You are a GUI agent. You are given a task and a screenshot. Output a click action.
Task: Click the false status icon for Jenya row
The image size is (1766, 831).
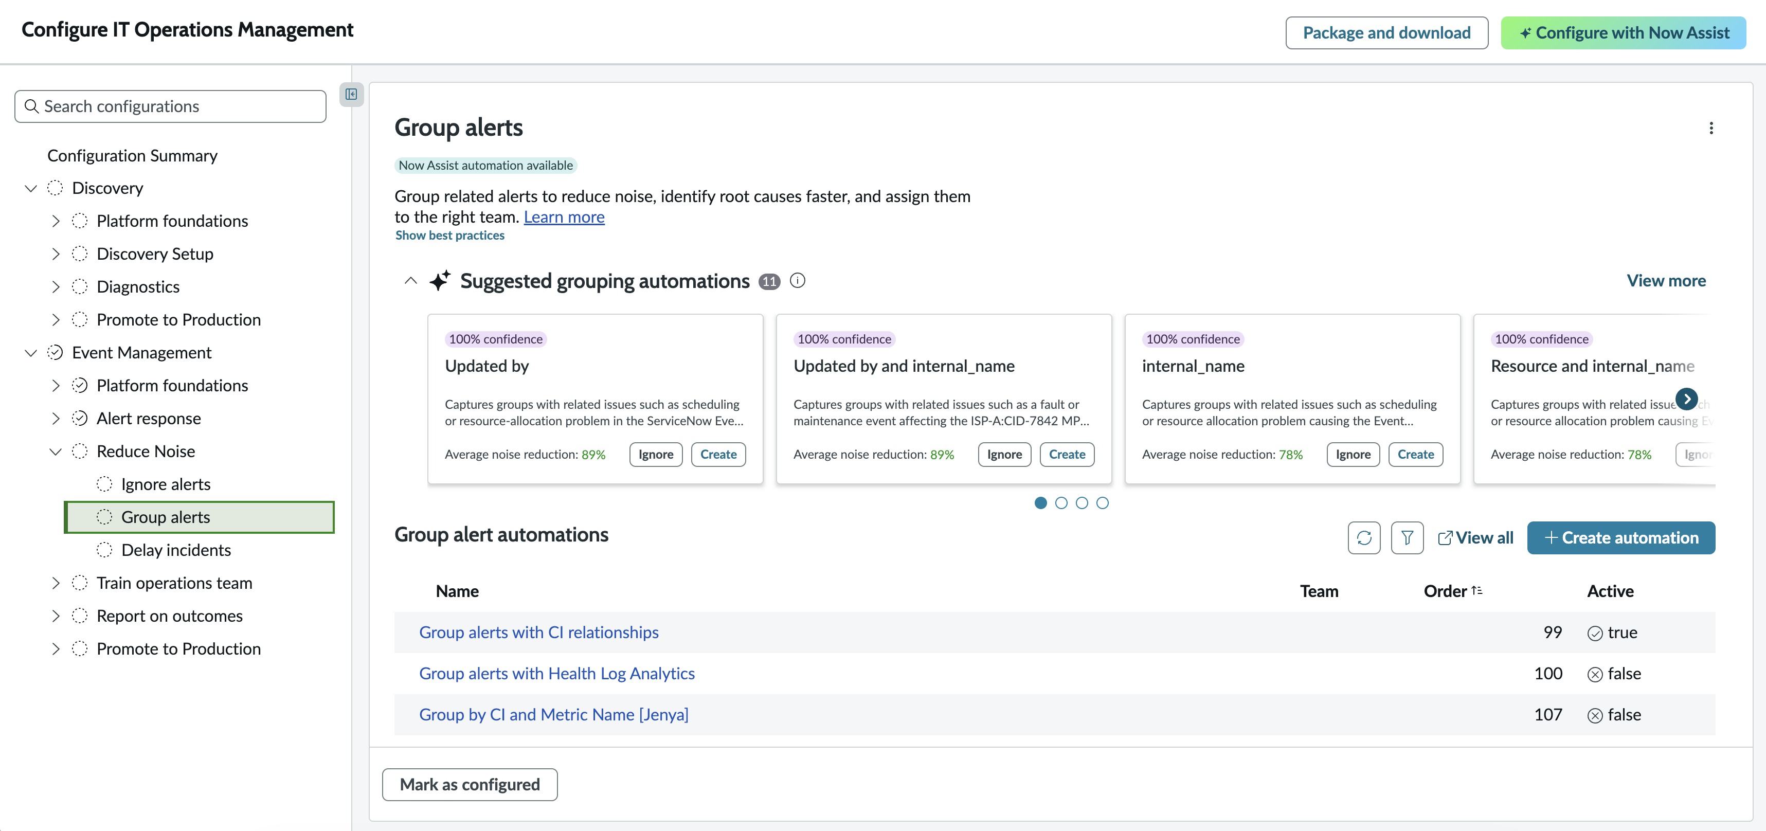pos(1595,716)
